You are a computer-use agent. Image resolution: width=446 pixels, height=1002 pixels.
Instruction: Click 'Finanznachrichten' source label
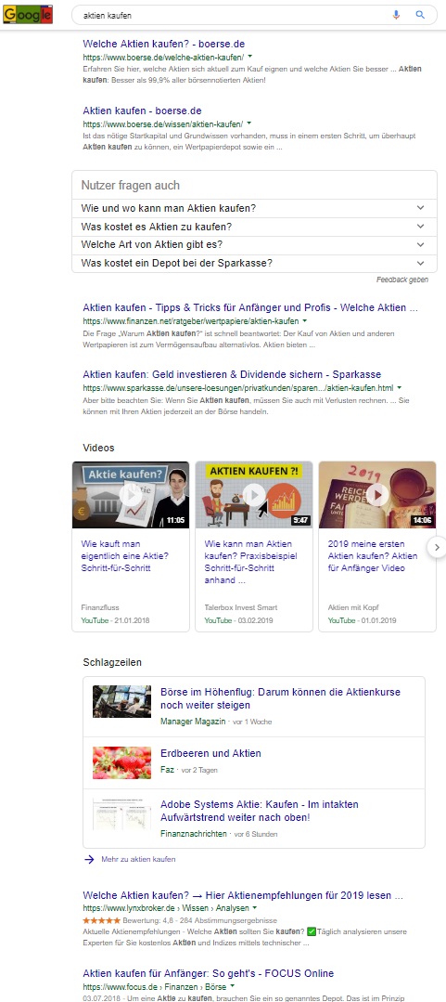pyautogui.click(x=194, y=834)
